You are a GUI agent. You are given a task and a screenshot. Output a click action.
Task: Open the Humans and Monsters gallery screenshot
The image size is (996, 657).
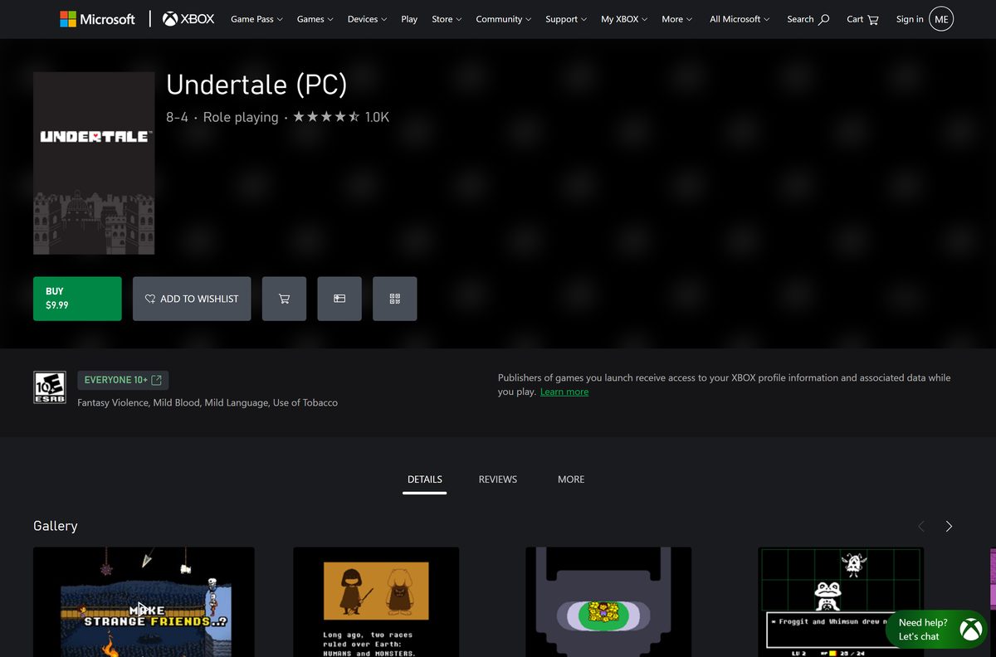376,602
